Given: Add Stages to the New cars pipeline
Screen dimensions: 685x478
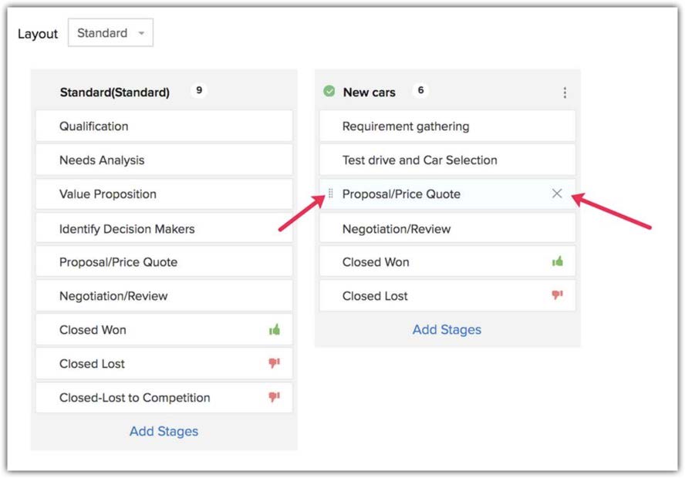Looking at the screenshot, I should pos(447,329).
